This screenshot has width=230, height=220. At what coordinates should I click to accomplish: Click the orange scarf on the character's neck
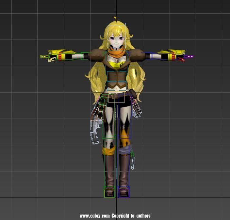(x=116, y=53)
